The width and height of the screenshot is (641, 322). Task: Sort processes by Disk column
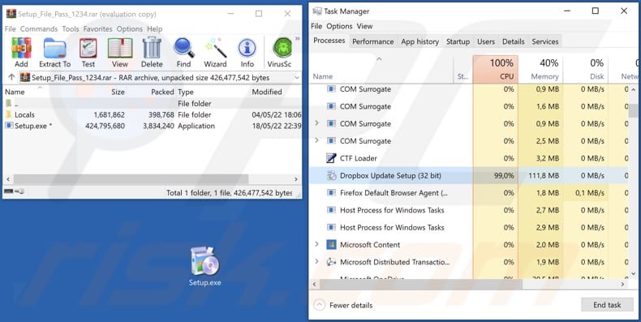click(585, 70)
